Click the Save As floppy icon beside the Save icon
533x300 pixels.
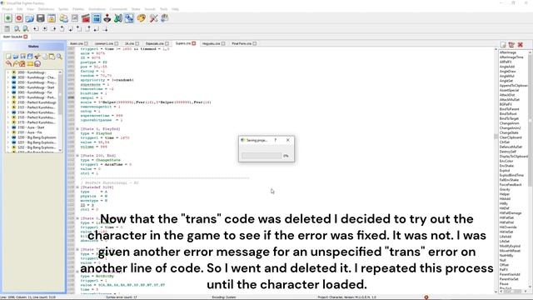pos(52,18)
